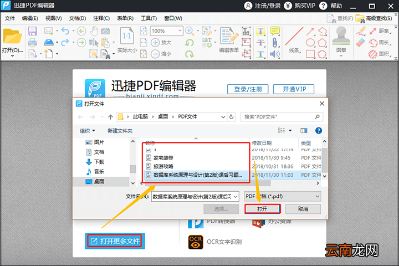Open the 注释(C) menu
Screen dimensions: 399x266
point(101,18)
